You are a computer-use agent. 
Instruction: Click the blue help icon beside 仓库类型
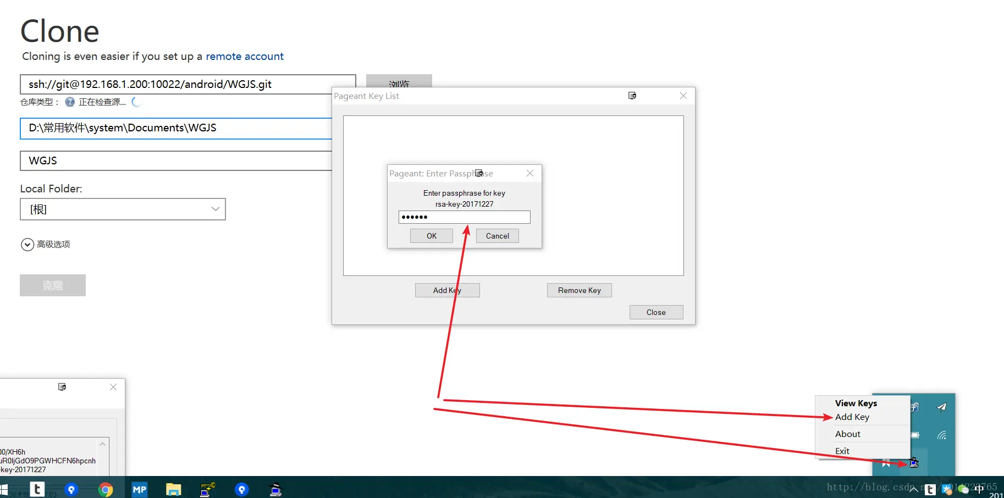click(x=70, y=102)
